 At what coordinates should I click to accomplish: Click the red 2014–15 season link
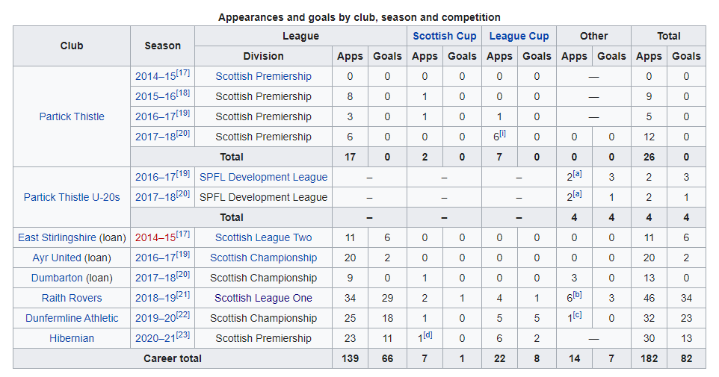[155, 237]
